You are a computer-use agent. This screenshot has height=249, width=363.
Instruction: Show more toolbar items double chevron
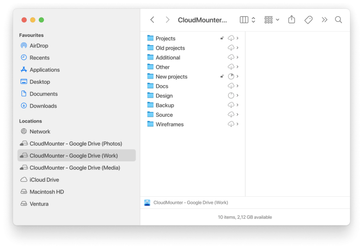[x=324, y=20]
